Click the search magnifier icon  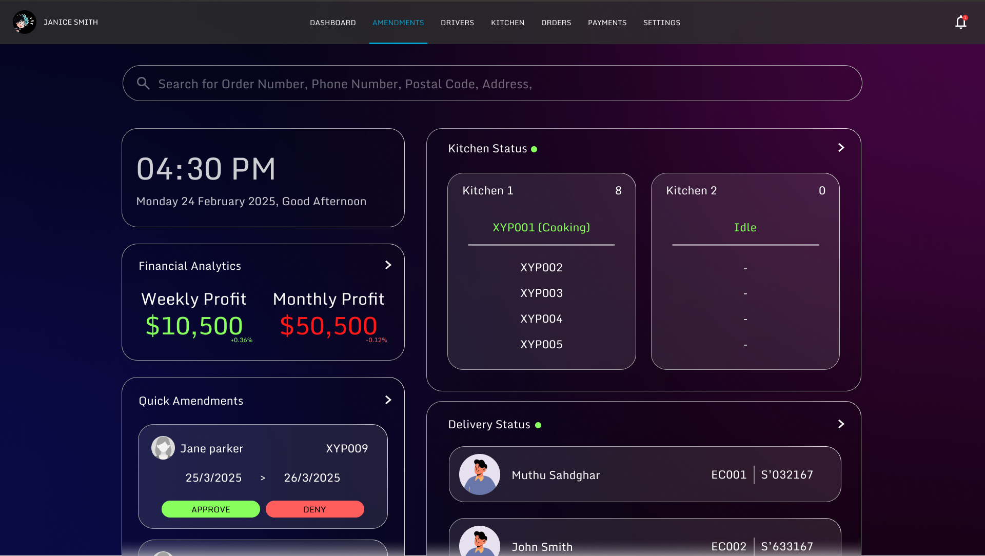click(143, 84)
